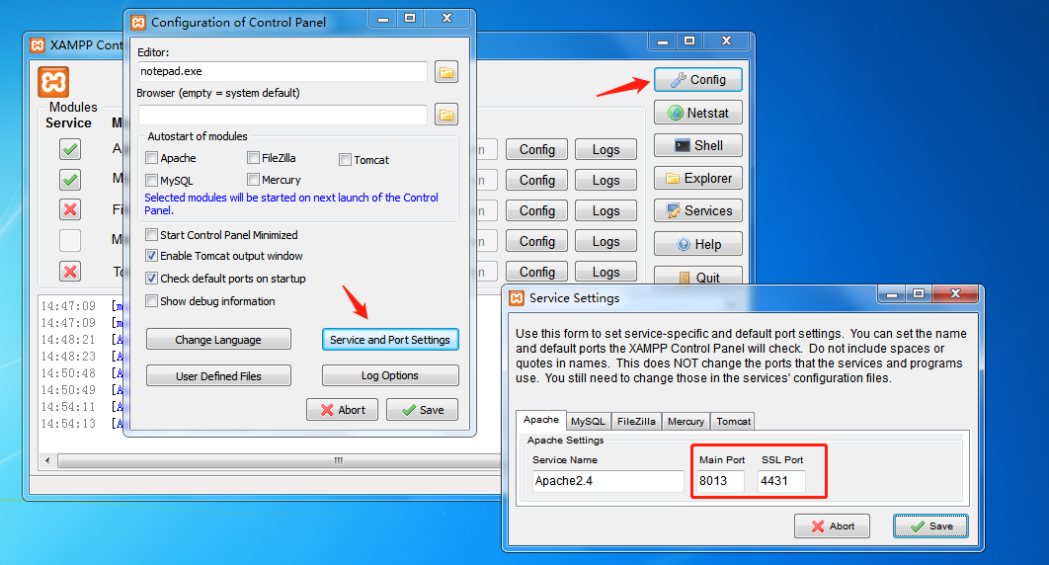Close the Service Settings window
This screenshot has height=565, width=1049.
(x=955, y=292)
